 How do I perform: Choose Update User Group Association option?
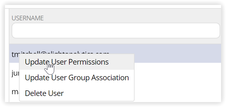pos(77,78)
